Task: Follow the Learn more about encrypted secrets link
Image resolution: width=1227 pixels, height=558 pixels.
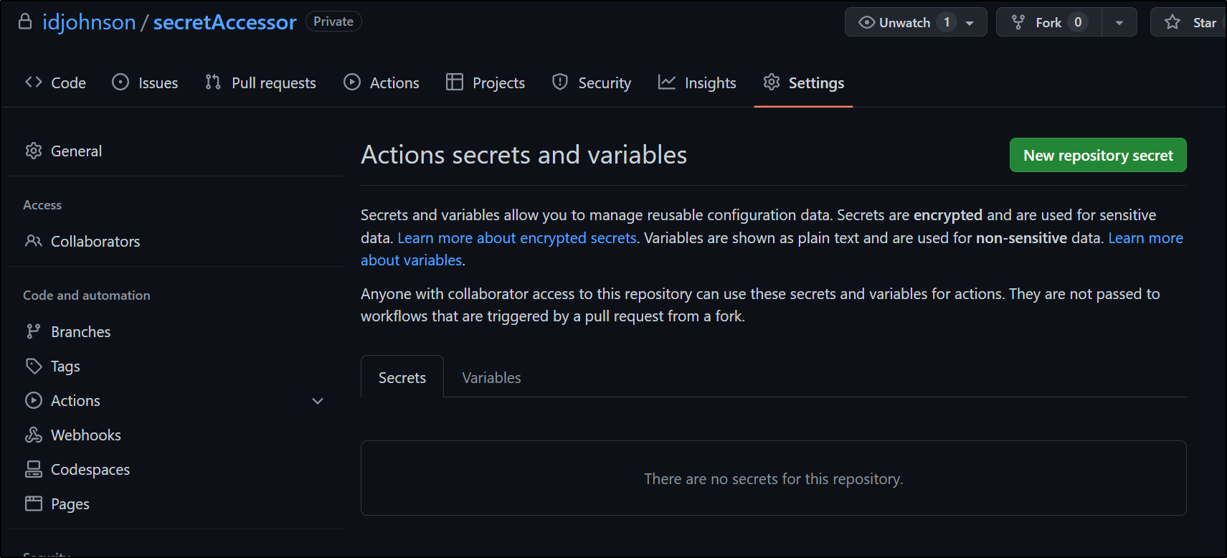Action: click(x=517, y=237)
